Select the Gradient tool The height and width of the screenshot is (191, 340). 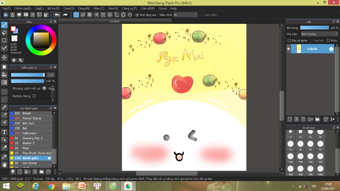4,82
